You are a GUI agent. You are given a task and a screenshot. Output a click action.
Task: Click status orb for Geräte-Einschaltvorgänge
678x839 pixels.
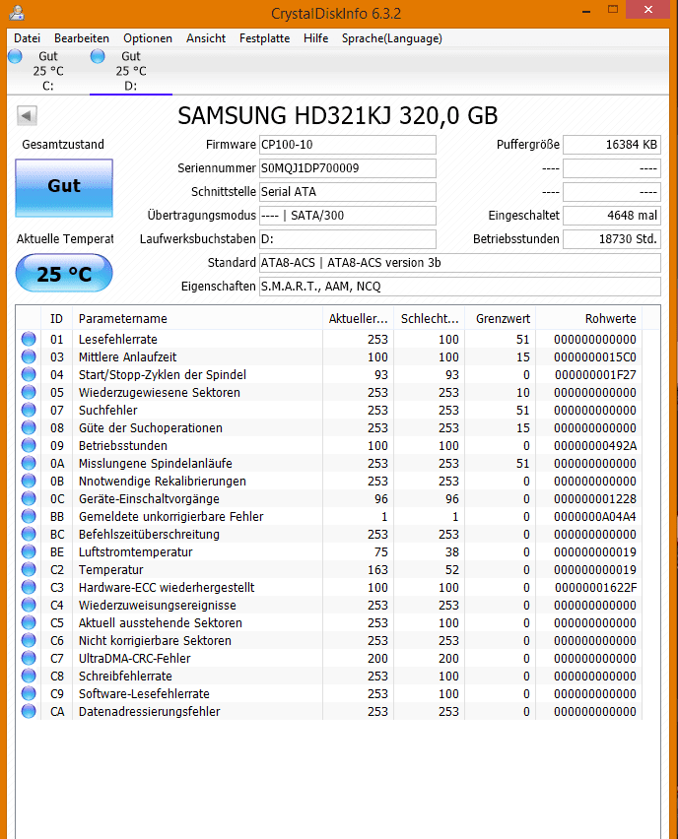pyautogui.click(x=29, y=498)
